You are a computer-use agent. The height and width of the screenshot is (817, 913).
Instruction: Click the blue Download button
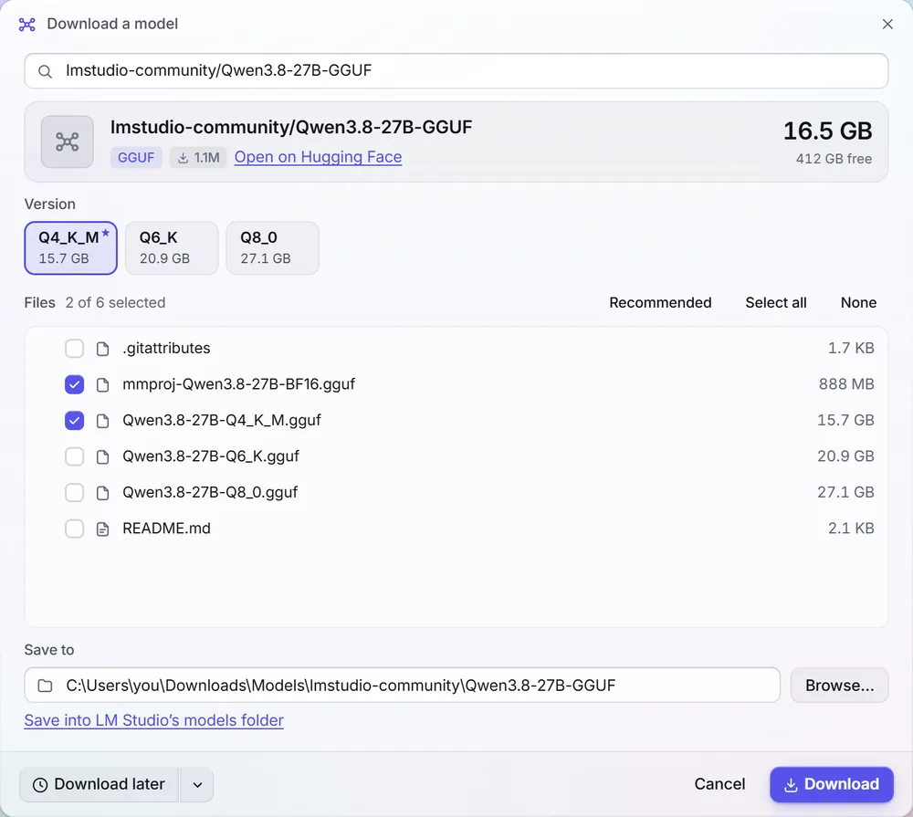click(832, 784)
